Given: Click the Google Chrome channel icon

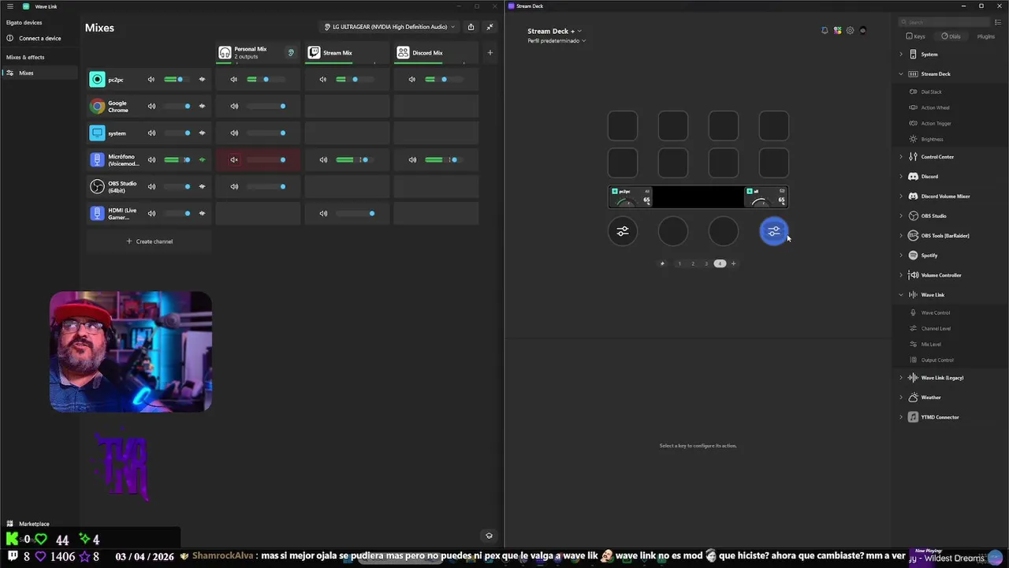Looking at the screenshot, I should point(97,106).
